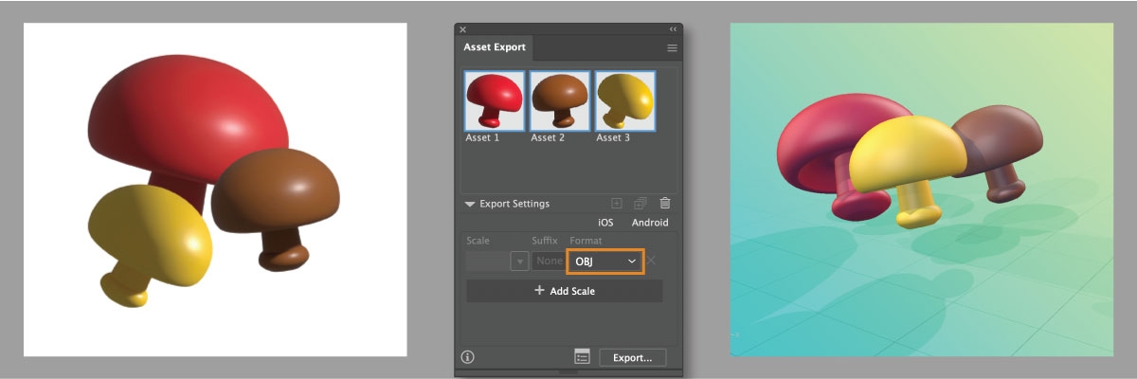The height and width of the screenshot is (379, 1137).
Task: Collapse the Export Settings section
Action: click(470, 204)
